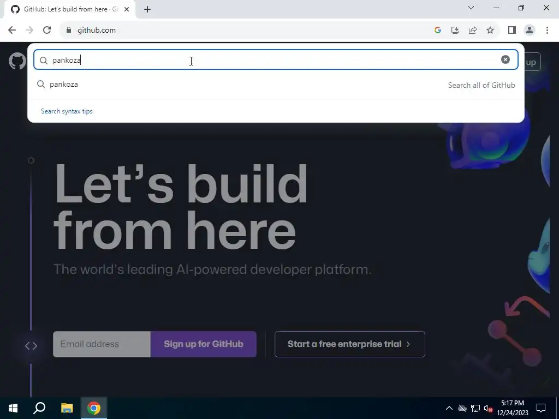Toggle the browser side panel

click(x=512, y=31)
